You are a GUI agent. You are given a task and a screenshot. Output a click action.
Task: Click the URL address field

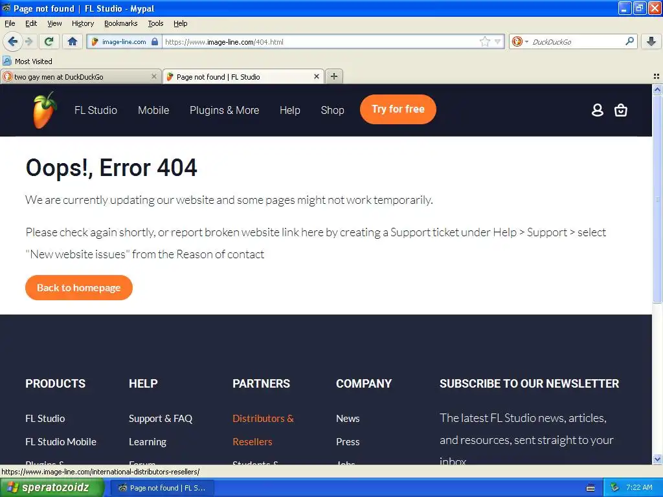[x=321, y=42]
